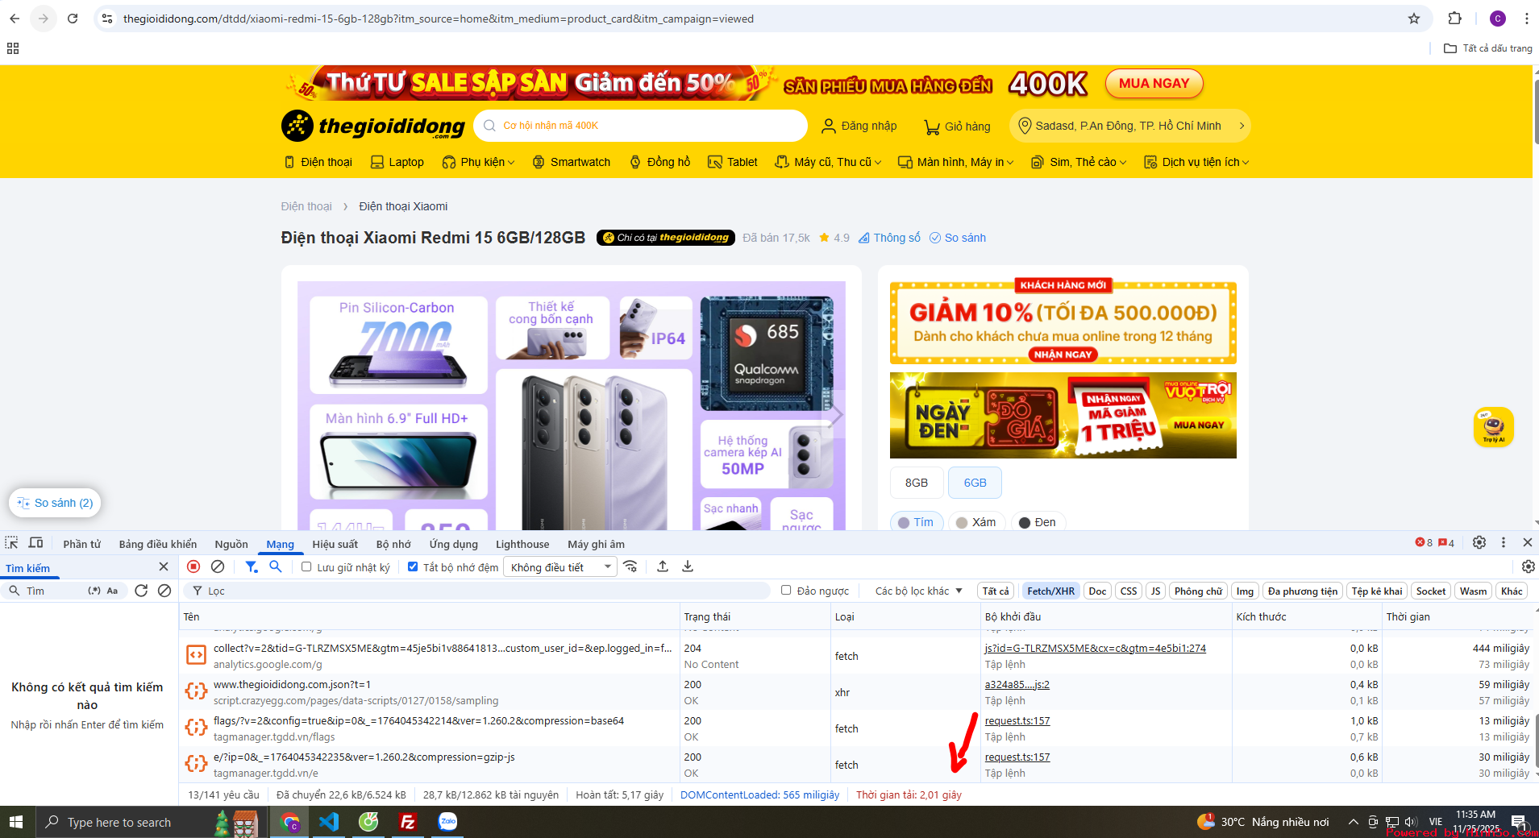The width and height of the screenshot is (1539, 838).
Task: Import HAR file using upload icon
Action: click(x=663, y=566)
